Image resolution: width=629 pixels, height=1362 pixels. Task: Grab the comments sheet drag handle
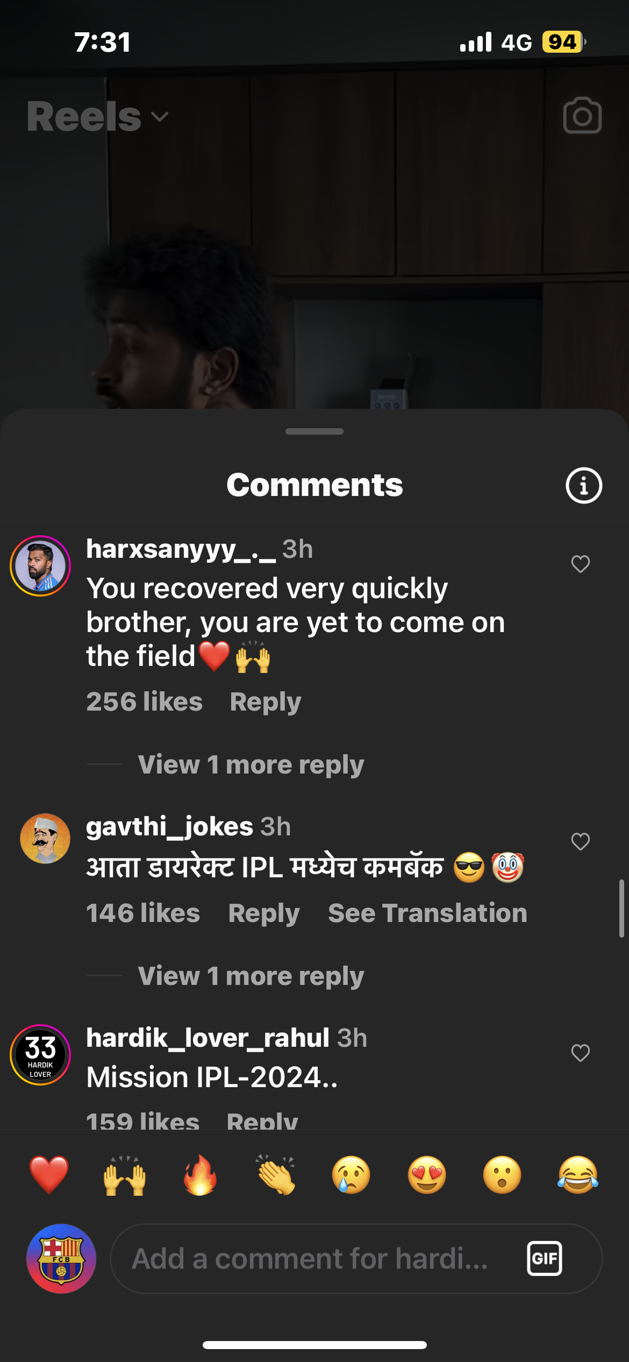tap(314, 431)
